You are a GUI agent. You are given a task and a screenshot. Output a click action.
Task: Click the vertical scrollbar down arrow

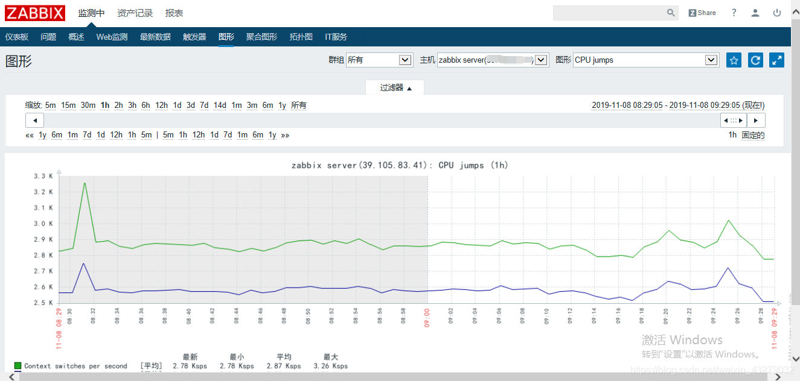click(795, 359)
